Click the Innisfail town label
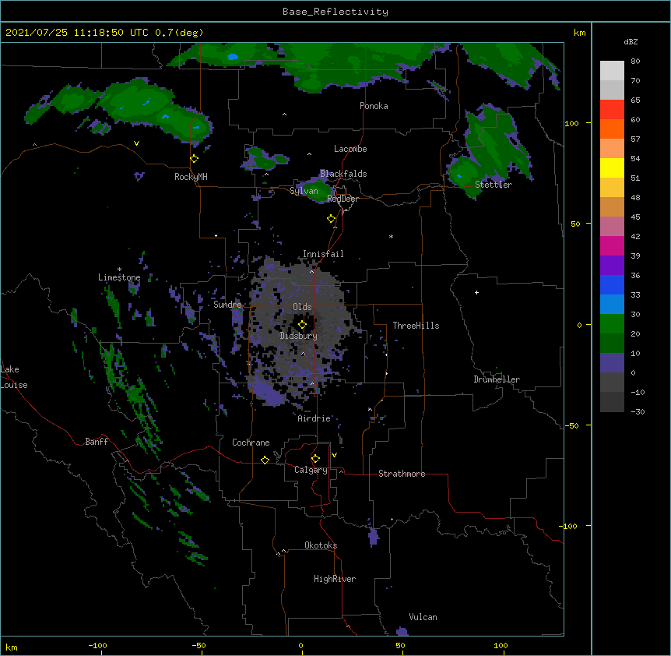Viewport: 671px width, 656px height. [x=323, y=254]
